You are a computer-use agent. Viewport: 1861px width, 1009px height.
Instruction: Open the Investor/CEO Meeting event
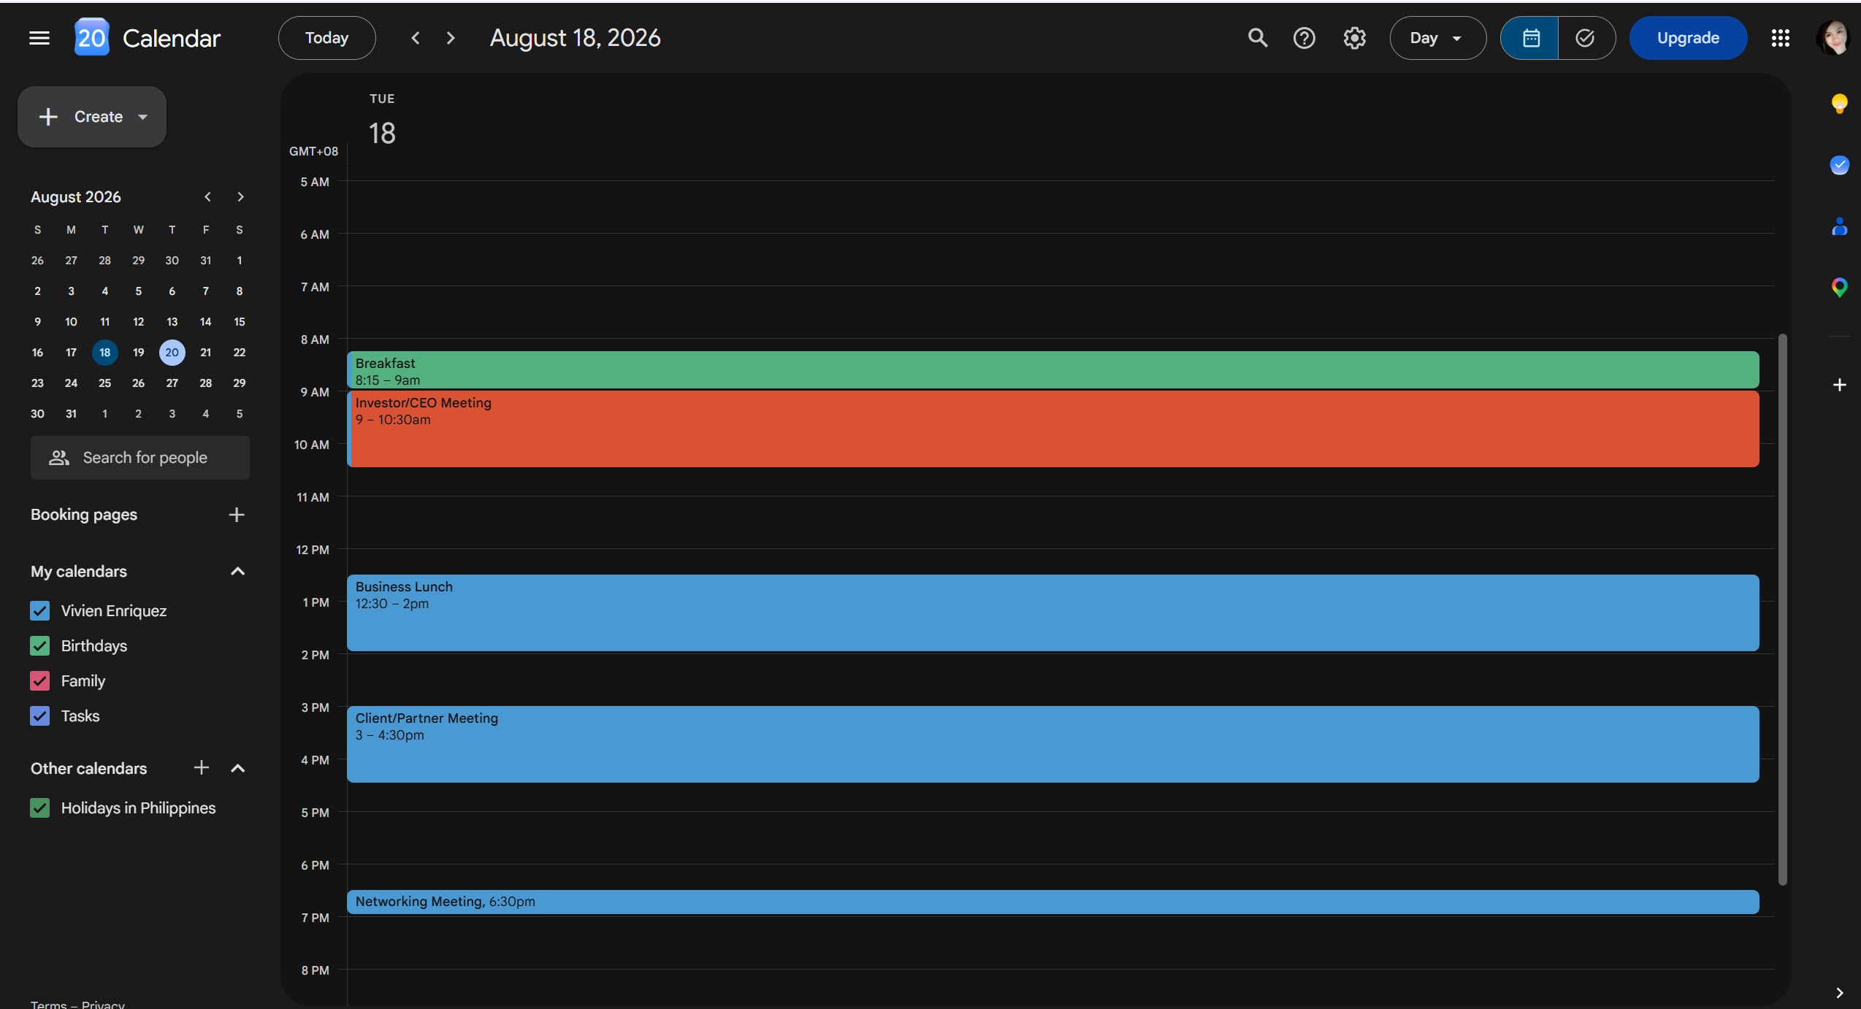[x=1052, y=429]
